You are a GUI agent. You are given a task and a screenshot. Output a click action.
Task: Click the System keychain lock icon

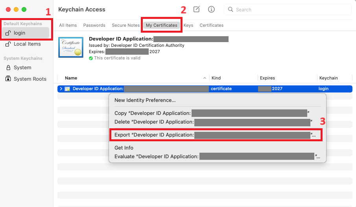point(8,68)
